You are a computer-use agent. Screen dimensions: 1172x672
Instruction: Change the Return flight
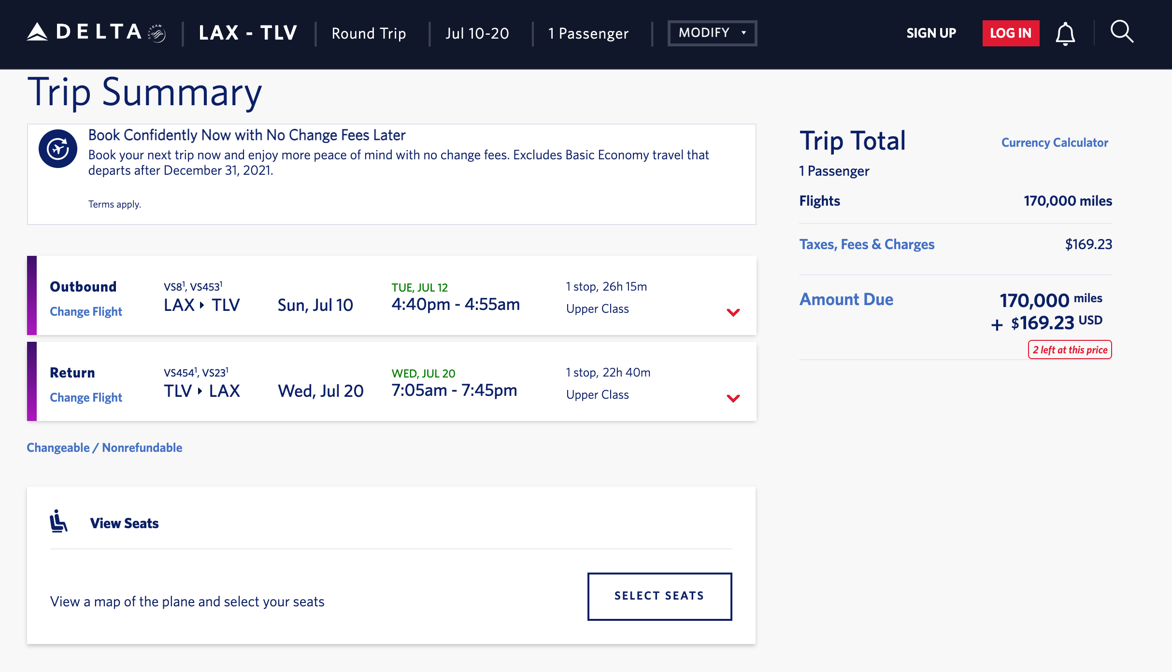click(86, 397)
